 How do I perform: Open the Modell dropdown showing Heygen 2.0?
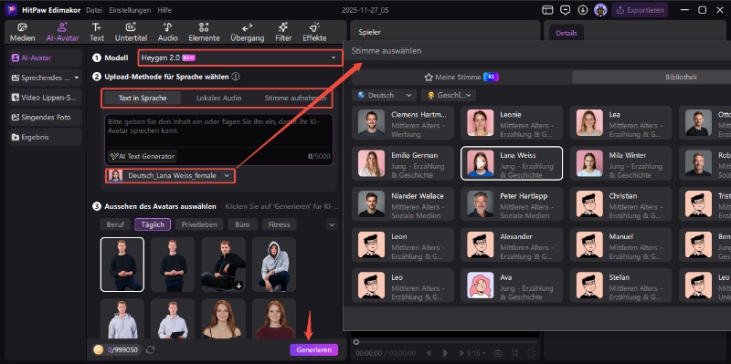[240, 57]
